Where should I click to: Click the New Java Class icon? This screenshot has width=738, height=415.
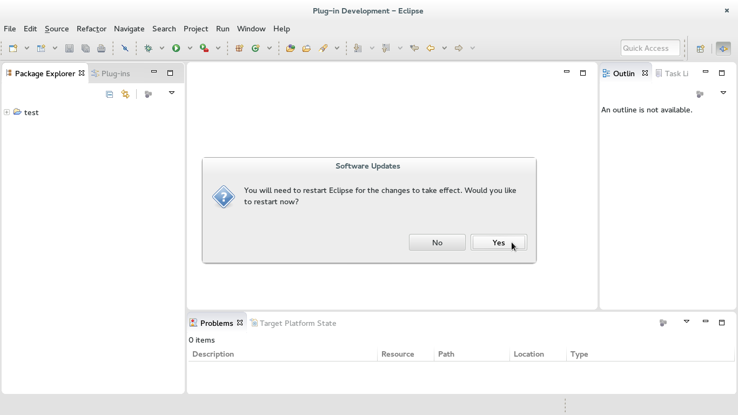[x=256, y=48]
